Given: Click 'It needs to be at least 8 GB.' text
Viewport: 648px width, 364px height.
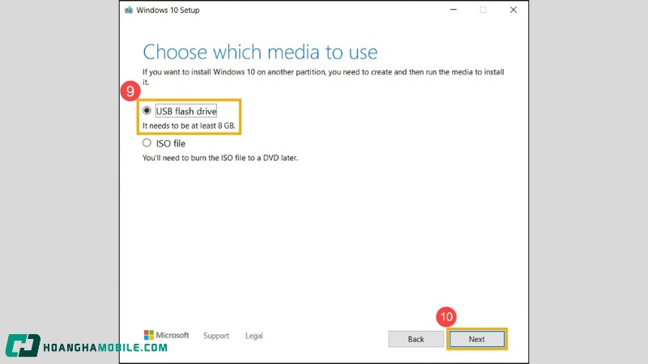Looking at the screenshot, I should pos(189,126).
